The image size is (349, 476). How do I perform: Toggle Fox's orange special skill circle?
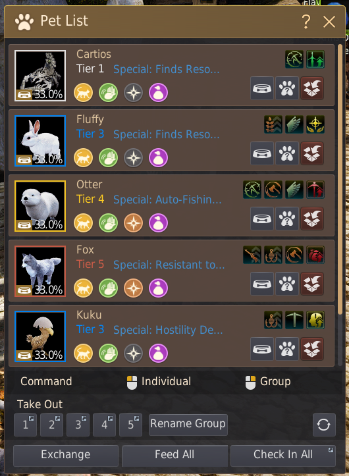pyautogui.click(x=133, y=288)
